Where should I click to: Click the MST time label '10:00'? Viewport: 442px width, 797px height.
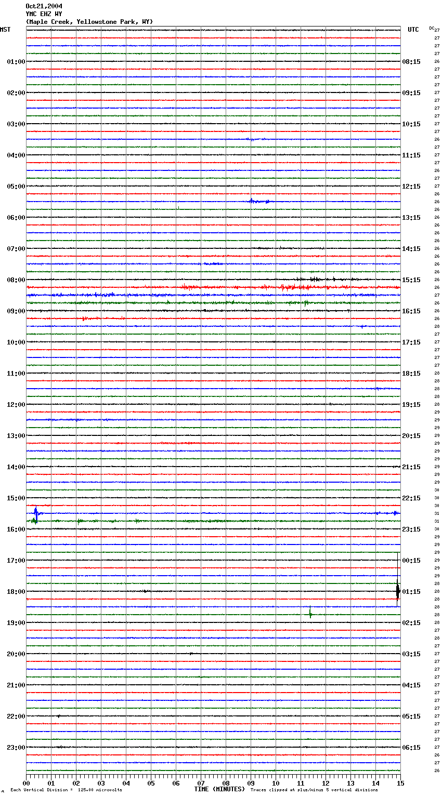click(x=16, y=342)
